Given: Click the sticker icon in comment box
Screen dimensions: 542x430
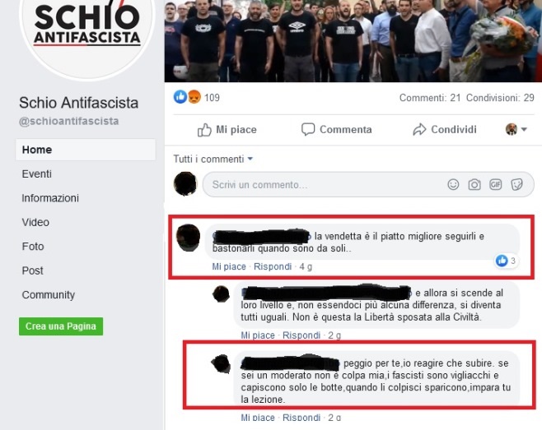Looking at the screenshot, I should 516,185.
